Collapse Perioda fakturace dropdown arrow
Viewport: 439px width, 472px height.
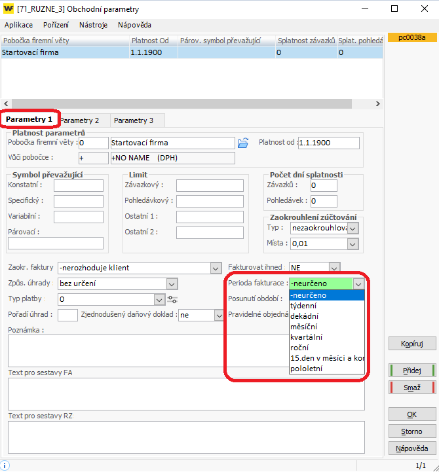(x=358, y=283)
